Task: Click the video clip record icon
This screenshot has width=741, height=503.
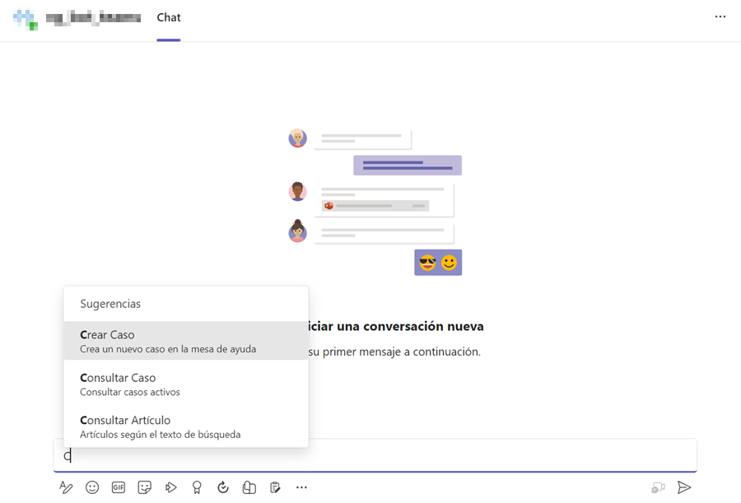Action: [658, 487]
